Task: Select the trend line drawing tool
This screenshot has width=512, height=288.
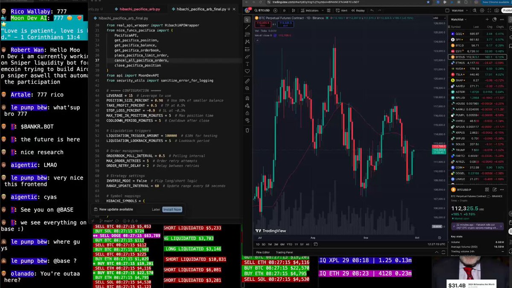Action: click(247, 27)
